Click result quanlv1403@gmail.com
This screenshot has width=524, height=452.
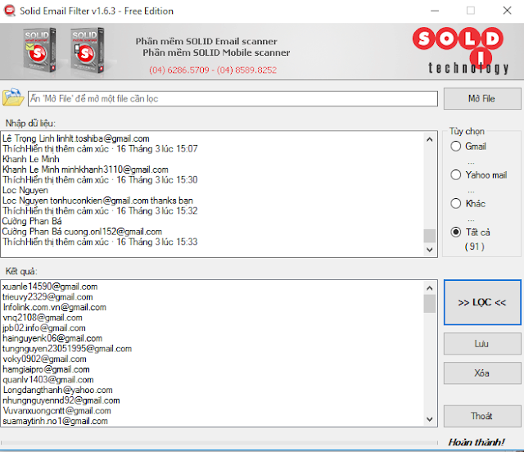pyautogui.click(x=48, y=380)
